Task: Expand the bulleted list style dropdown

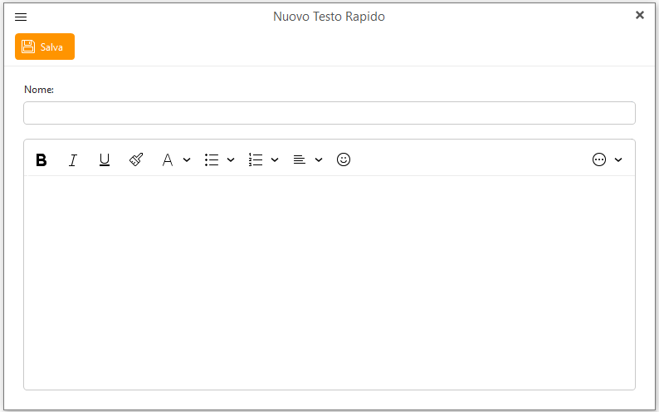Action: pos(231,160)
